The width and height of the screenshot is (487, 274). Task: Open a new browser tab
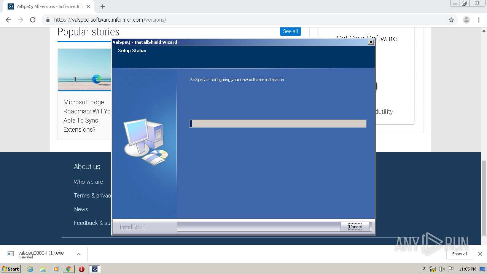(x=103, y=6)
